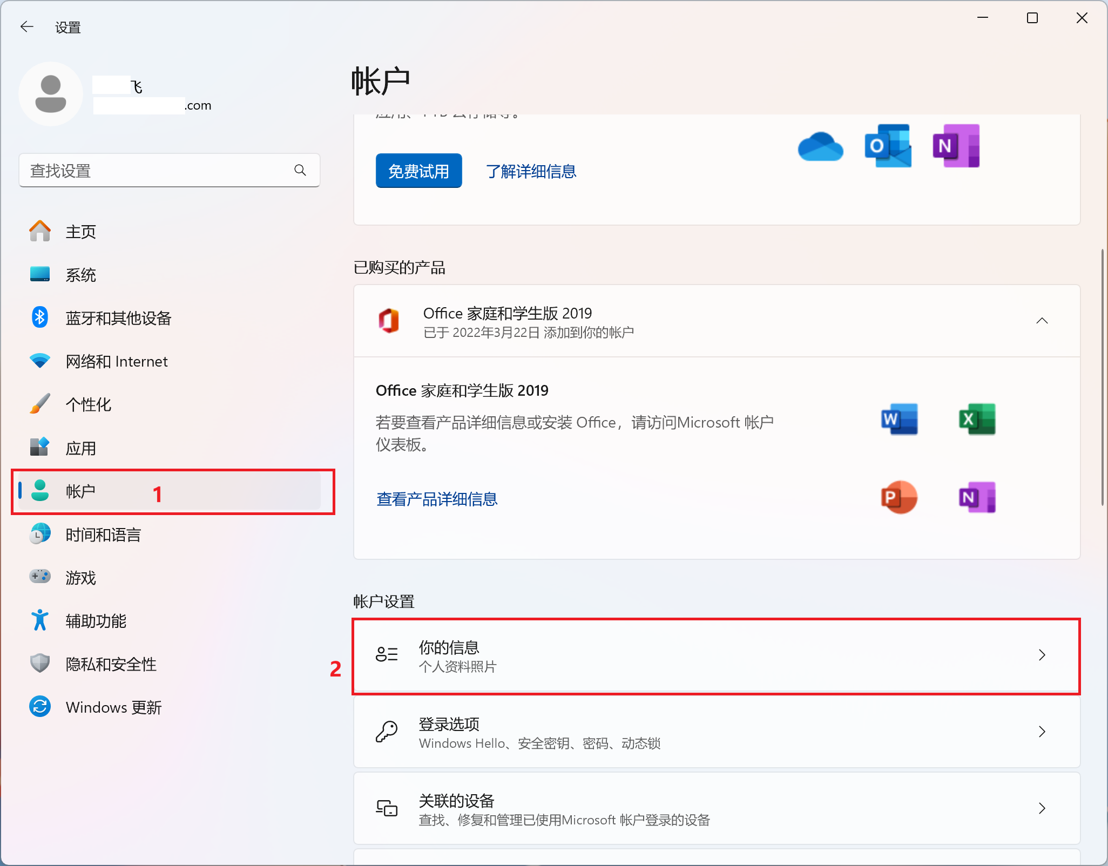The image size is (1108, 866).
Task: Open the 了解详细信息 link
Action: tap(531, 171)
